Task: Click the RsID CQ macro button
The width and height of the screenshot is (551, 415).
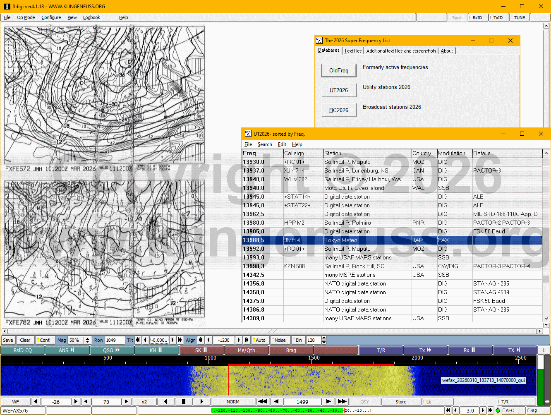Action: [x=22, y=350]
